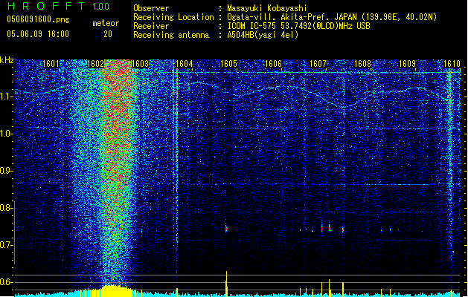Click the 1605 time marker
This screenshot has width=468, height=297.
click(x=228, y=64)
